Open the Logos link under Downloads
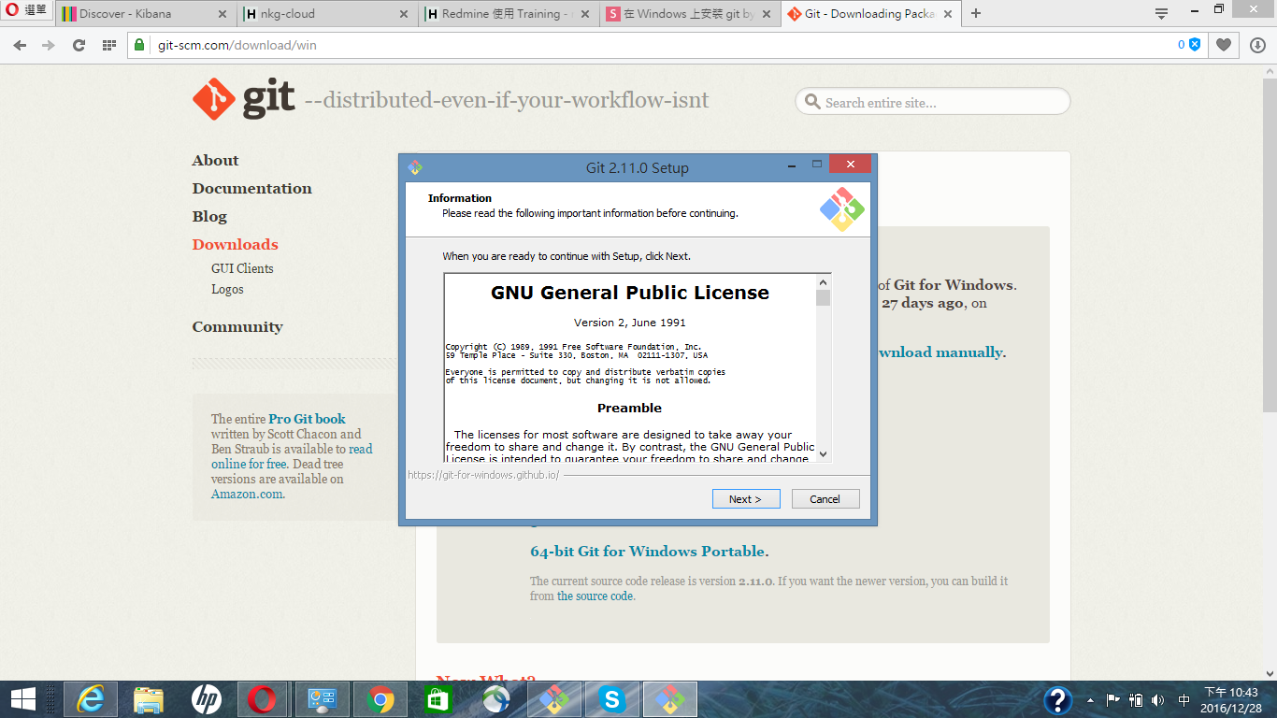This screenshot has width=1277, height=718. (x=227, y=289)
